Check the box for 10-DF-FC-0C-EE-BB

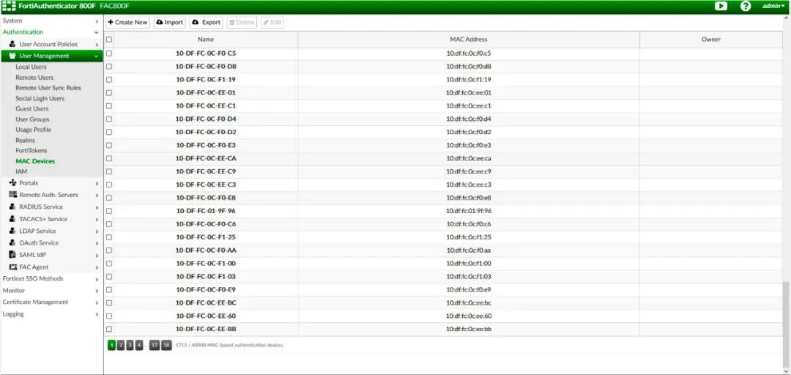click(x=109, y=329)
